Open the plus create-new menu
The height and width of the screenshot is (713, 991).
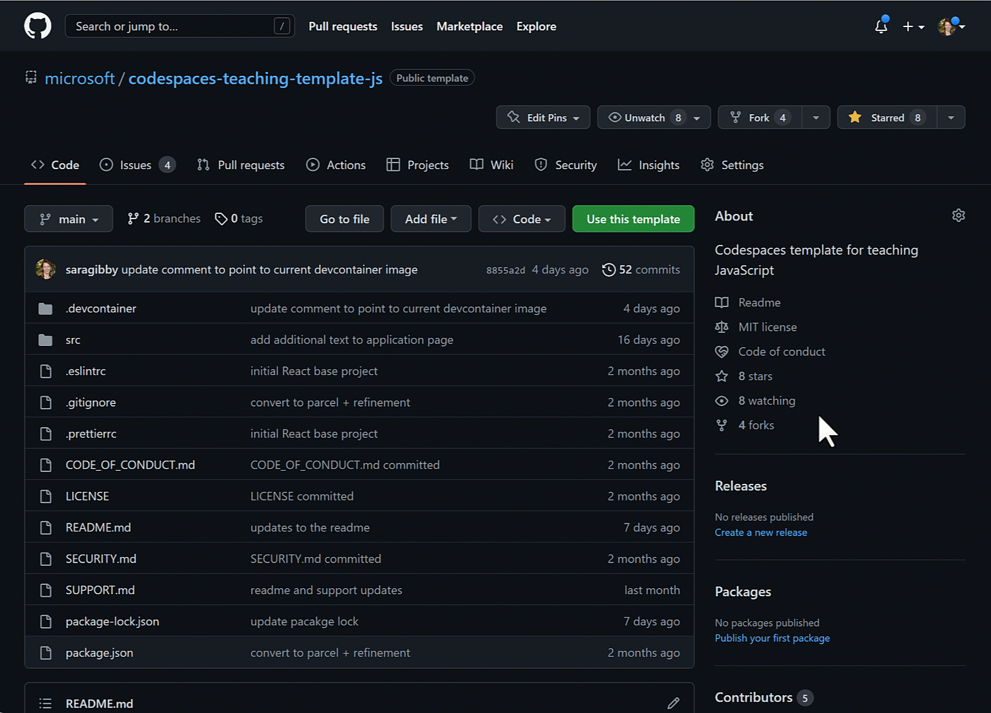coord(913,26)
